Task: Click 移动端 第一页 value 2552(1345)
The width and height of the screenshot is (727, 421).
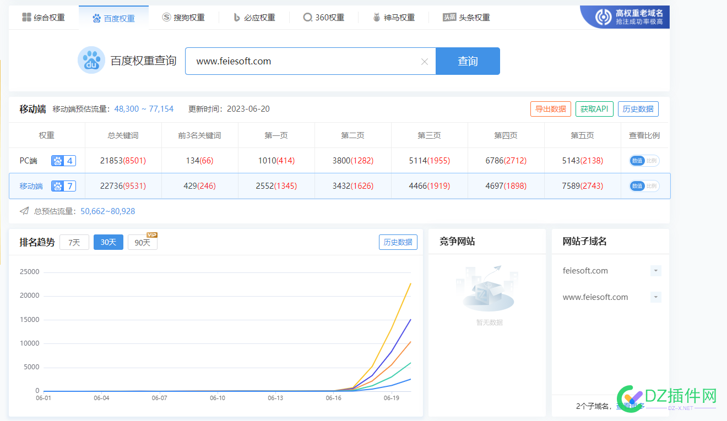Action: tap(276, 186)
